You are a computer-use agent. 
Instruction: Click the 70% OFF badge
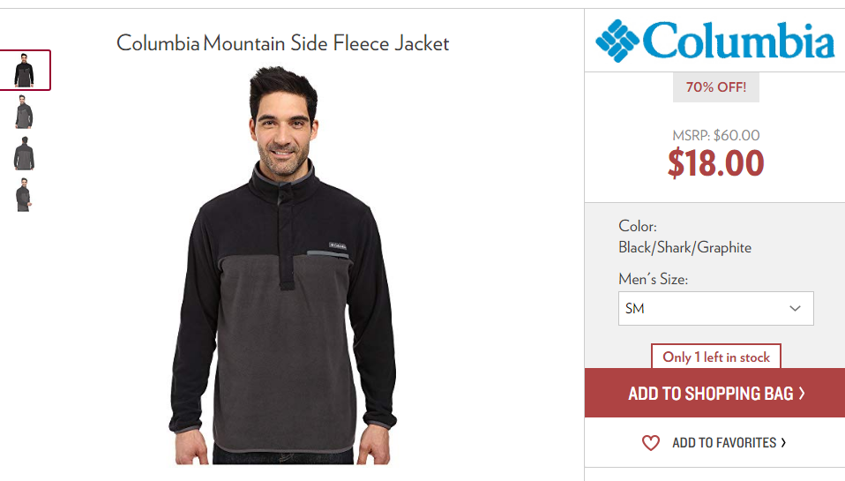[x=715, y=86]
